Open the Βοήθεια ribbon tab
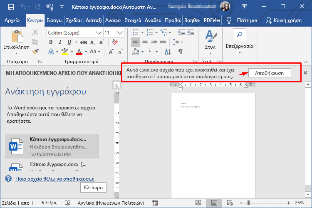The image size is (312, 208). 192,20
